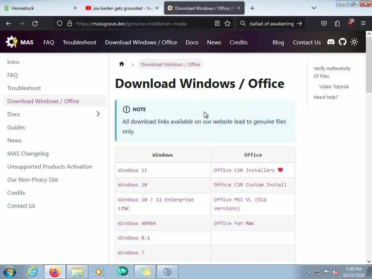This screenshot has height=279, width=372.
Task: Toggle light/dark theme sun icon
Action: (354, 42)
